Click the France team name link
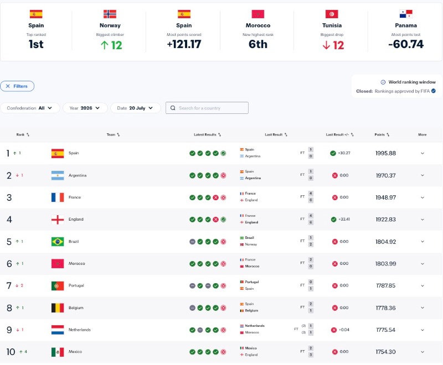 (x=75, y=197)
